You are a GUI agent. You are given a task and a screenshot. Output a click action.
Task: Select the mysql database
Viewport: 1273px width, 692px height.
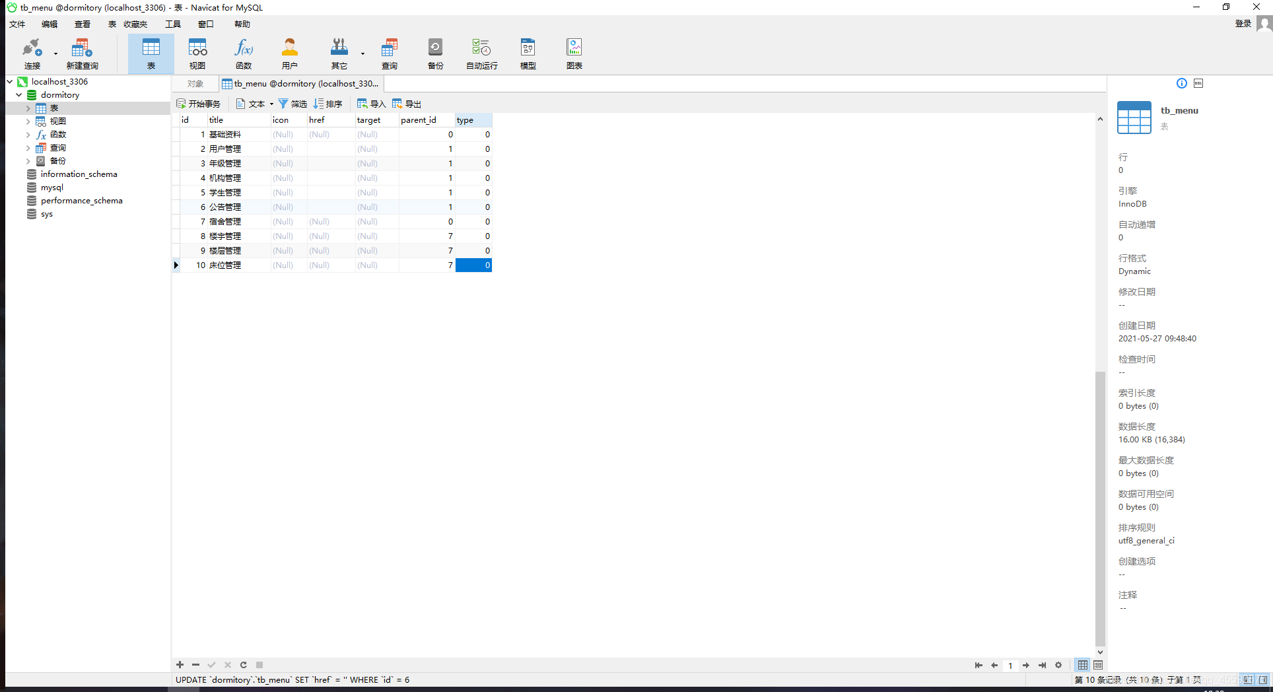52,188
